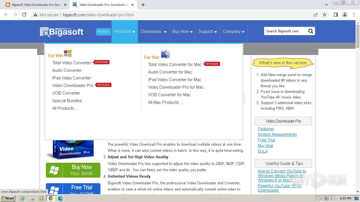360x202 pixels.
Task: Click the volume icon in system tray
Action: (x=320, y=198)
